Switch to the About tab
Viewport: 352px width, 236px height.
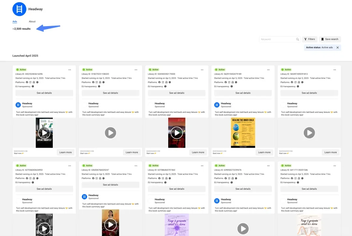pos(32,22)
